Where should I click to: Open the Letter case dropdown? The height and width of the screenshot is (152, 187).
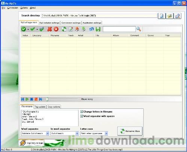tap(106, 133)
